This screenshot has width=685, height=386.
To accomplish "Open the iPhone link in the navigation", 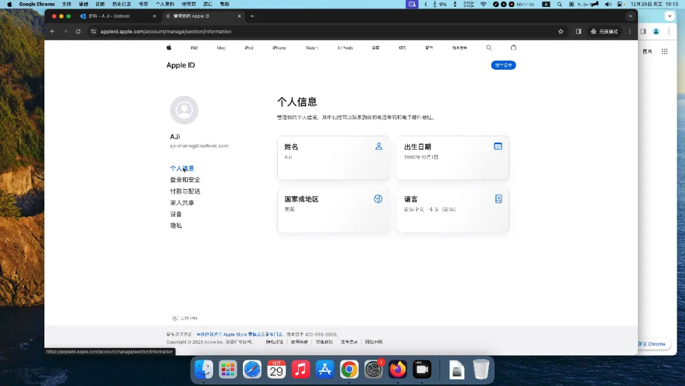I will coord(279,48).
